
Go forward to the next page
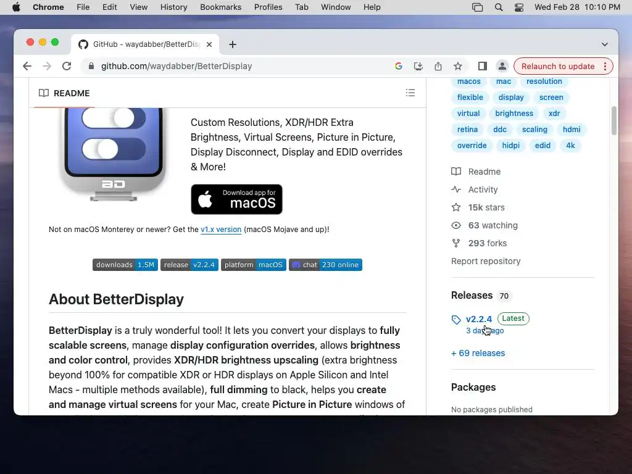[x=47, y=66]
